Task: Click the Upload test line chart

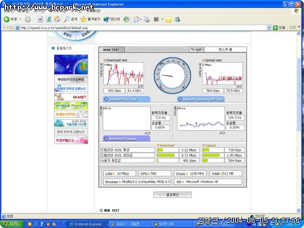Action: 223,74
